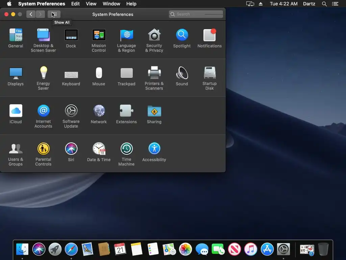Viewport: 346px width, 260px height.
Task: Open Notification Center list icon
Action: [x=335, y=4]
